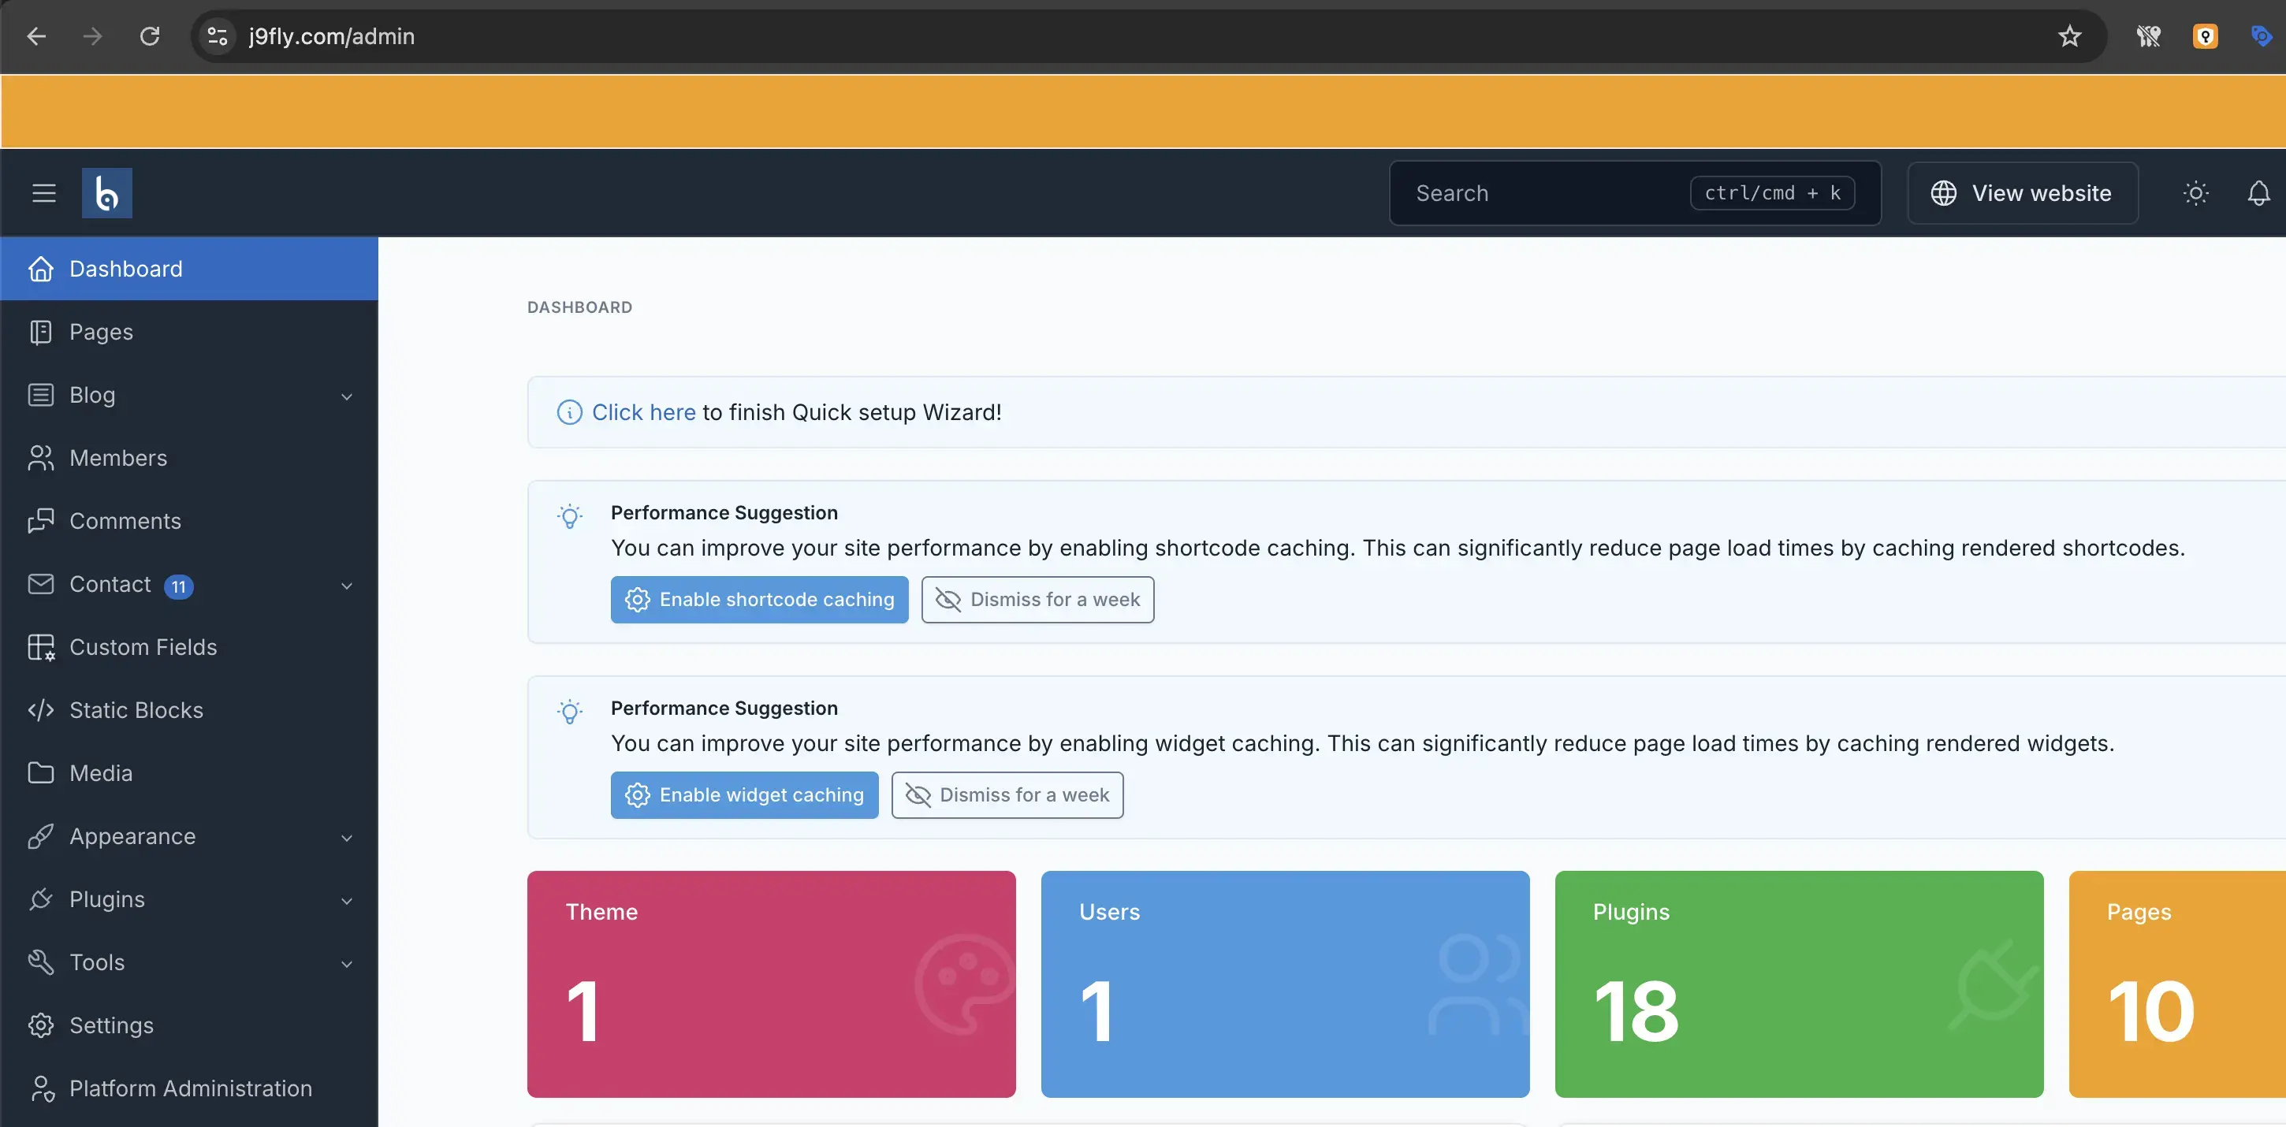Screen dimensions: 2286x1127
Task: Dismiss widget caching suggestion for a week
Action: [1007, 794]
